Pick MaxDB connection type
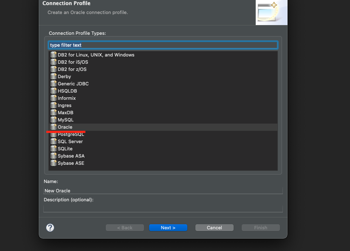 pos(65,113)
